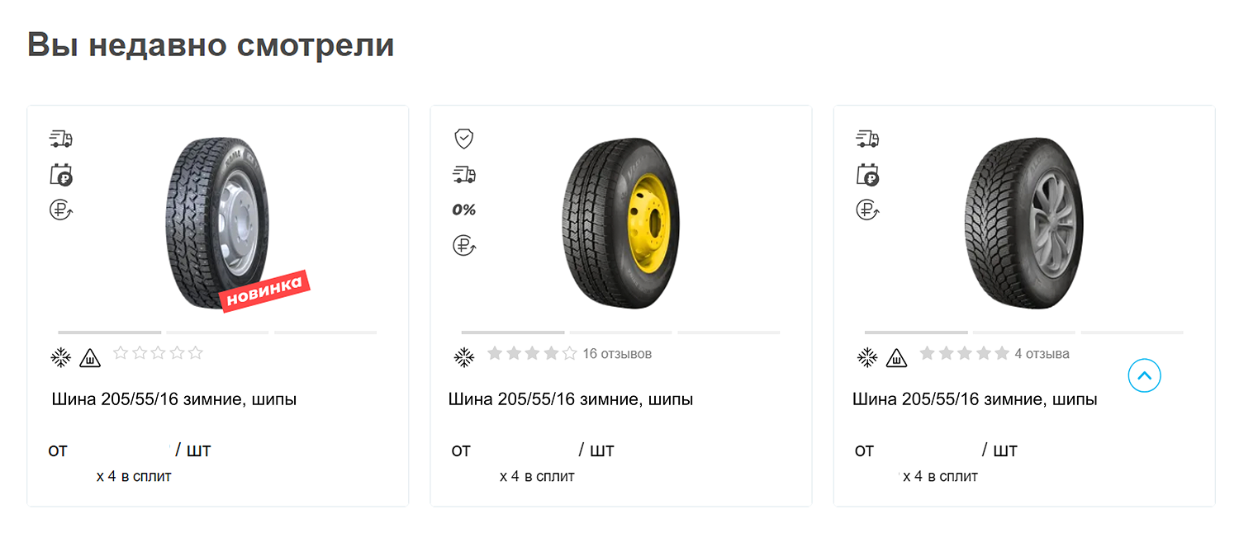Open the third tire product title link
Screen dimensions: 1239x533
click(975, 399)
